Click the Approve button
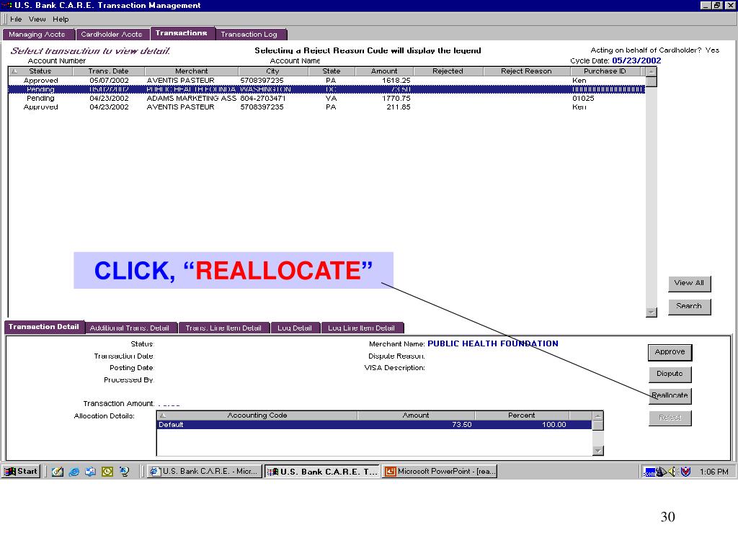Viewport: 738px width, 553px height. point(670,351)
